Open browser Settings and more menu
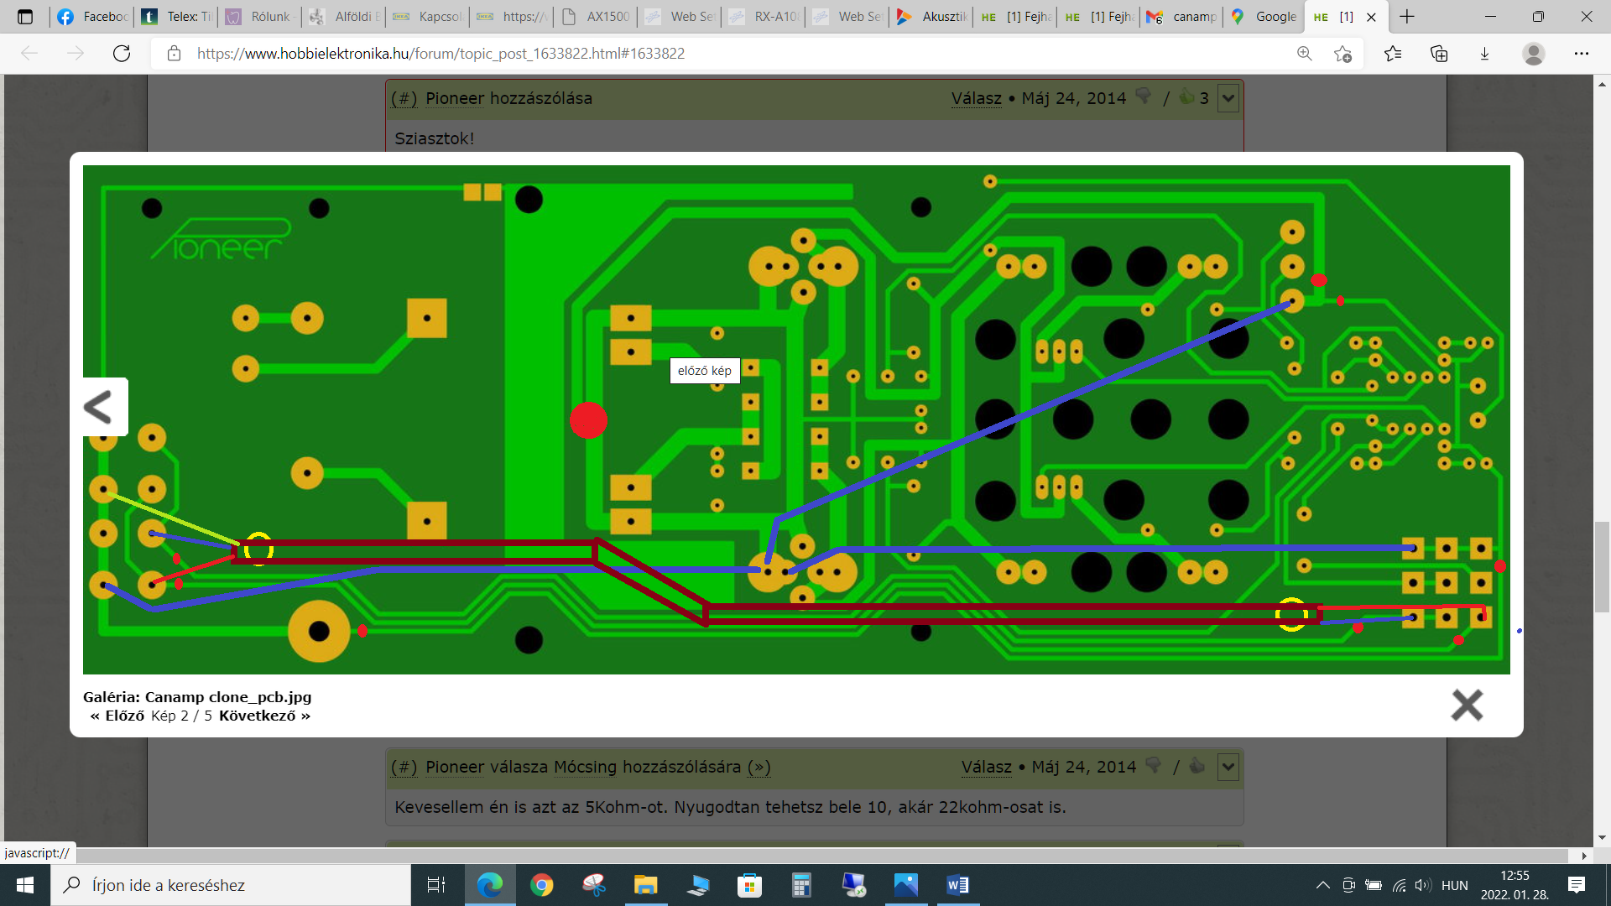Image resolution: width=1611 pixels, height=906 pixels. (x=1581, y=54)
